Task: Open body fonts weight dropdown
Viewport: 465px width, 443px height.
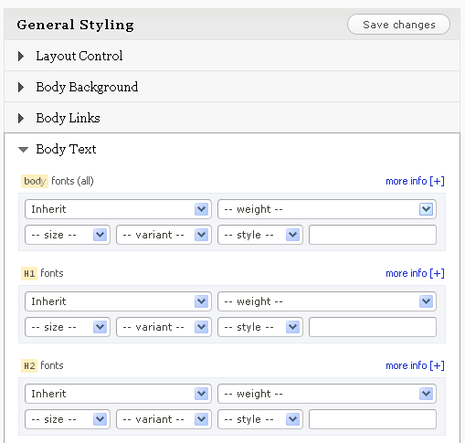Action: pos(327,209)
